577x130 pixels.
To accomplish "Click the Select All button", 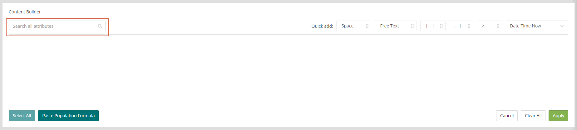I will [x=22, y=116].
